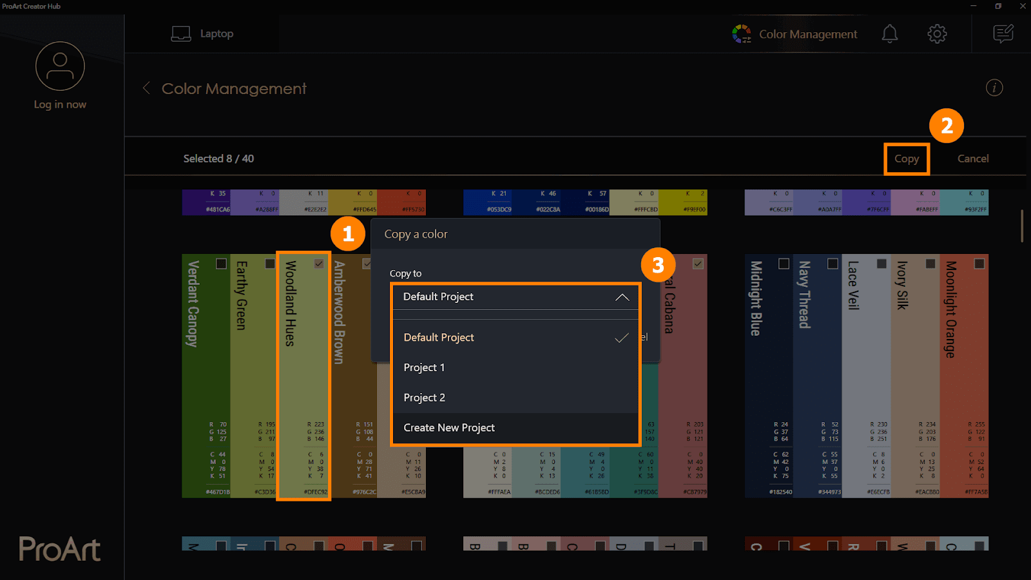Open Color Management tab in header
The width and height of the screenshot is (1031, 580).
(x=795, y=34)
